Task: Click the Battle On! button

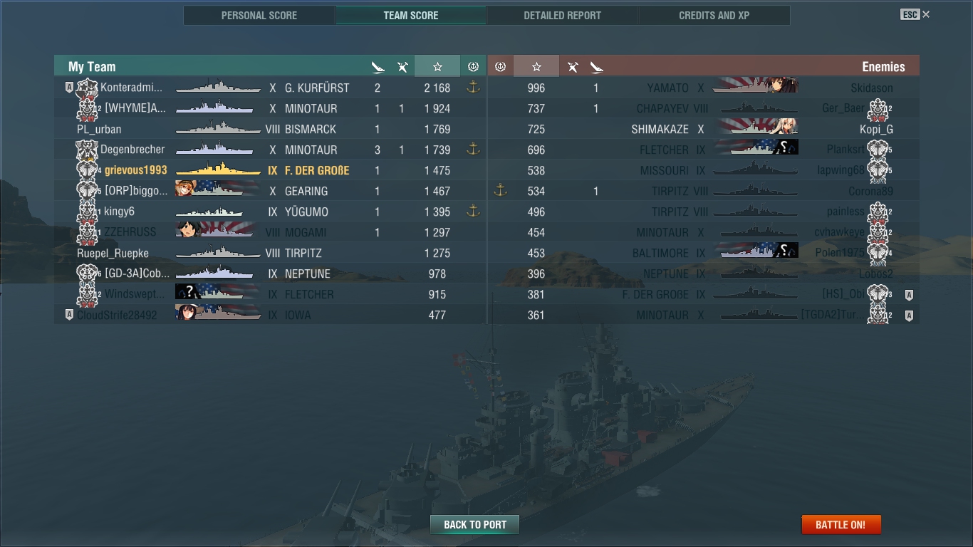Action: [x=841, y=525]
